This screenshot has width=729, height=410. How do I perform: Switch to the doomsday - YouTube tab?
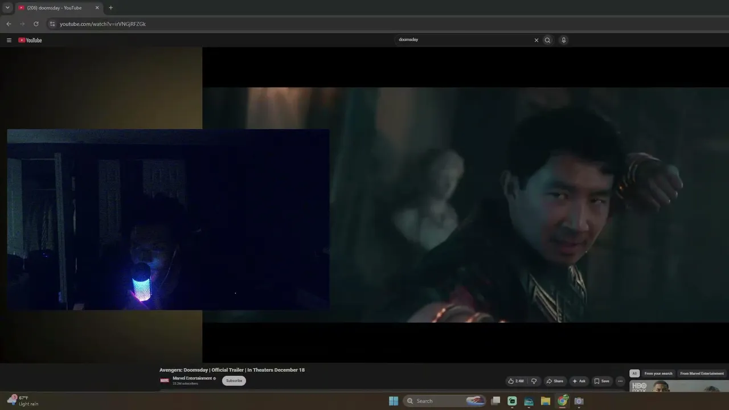[x=59, y=8]
